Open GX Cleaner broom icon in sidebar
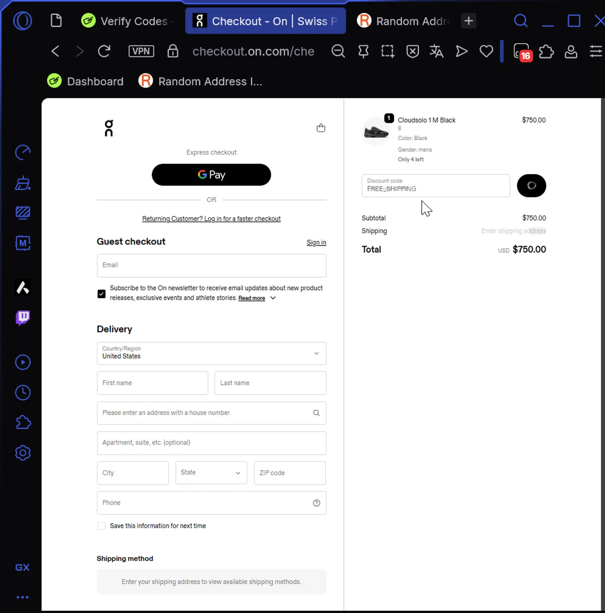The image size is (605, 613). coord(23,183)
